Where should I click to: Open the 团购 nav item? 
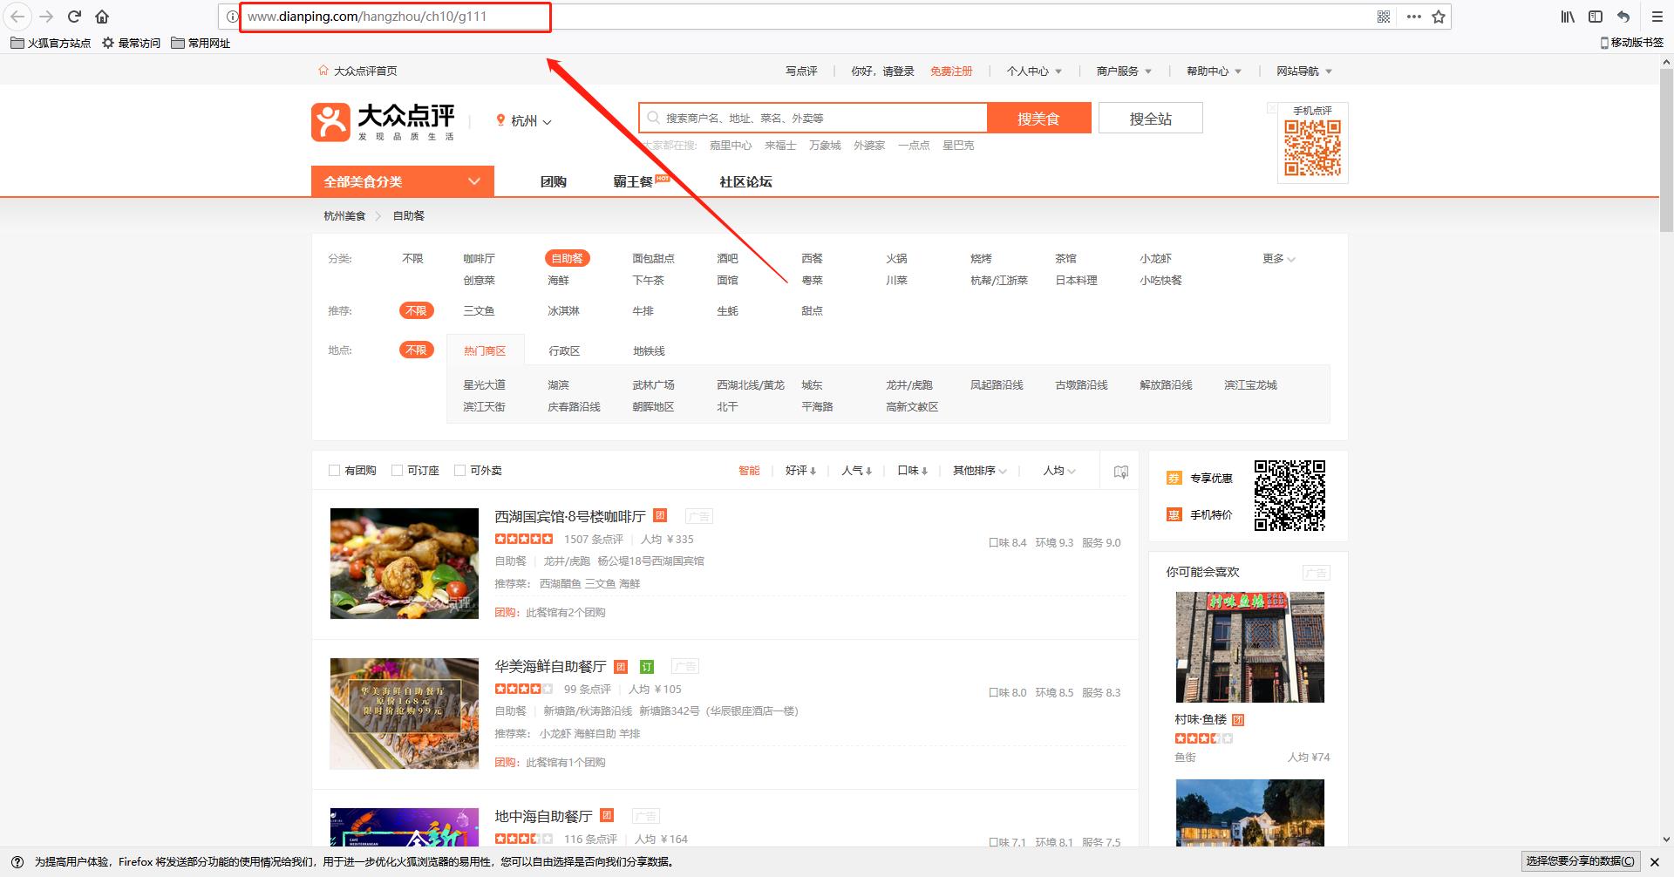(553, 181)
